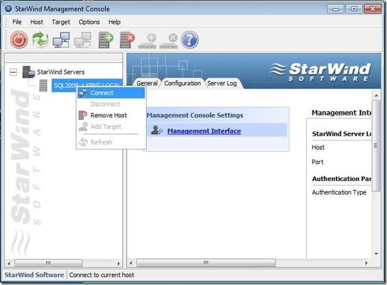Viewport: 387px width, 285px height.
Task: Click the greyed Remove Target toolbar icon
Action: [x=168, y=41]
